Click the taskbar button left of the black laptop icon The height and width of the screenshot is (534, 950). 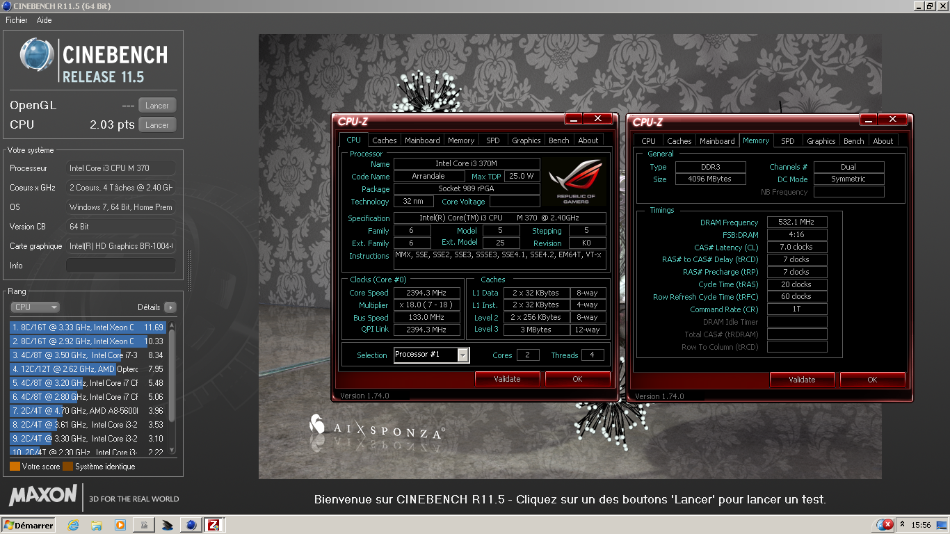coord(144,525)
